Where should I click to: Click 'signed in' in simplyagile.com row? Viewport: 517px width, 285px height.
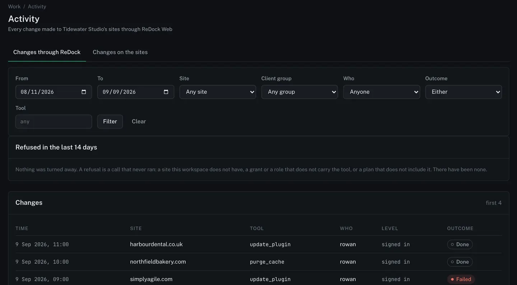point(396,279)
